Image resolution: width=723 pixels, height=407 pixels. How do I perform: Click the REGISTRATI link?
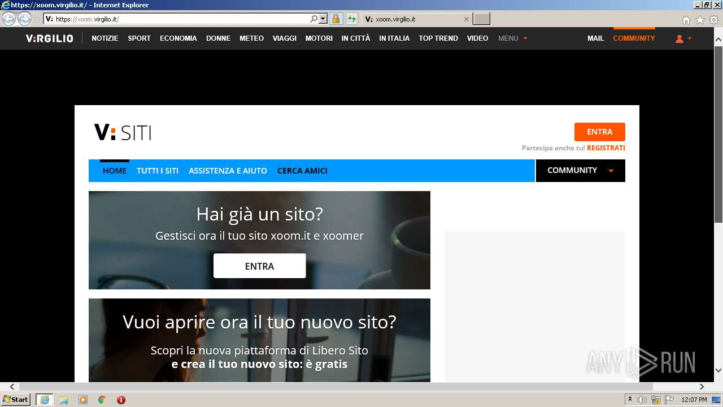point(606,148)
